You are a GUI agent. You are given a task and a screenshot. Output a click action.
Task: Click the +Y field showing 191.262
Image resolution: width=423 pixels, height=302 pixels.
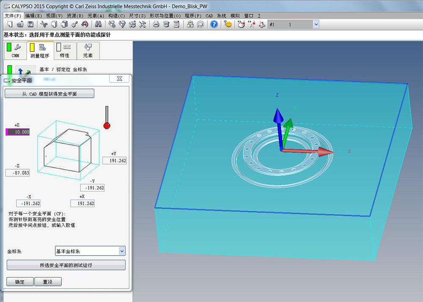[114, 160]
